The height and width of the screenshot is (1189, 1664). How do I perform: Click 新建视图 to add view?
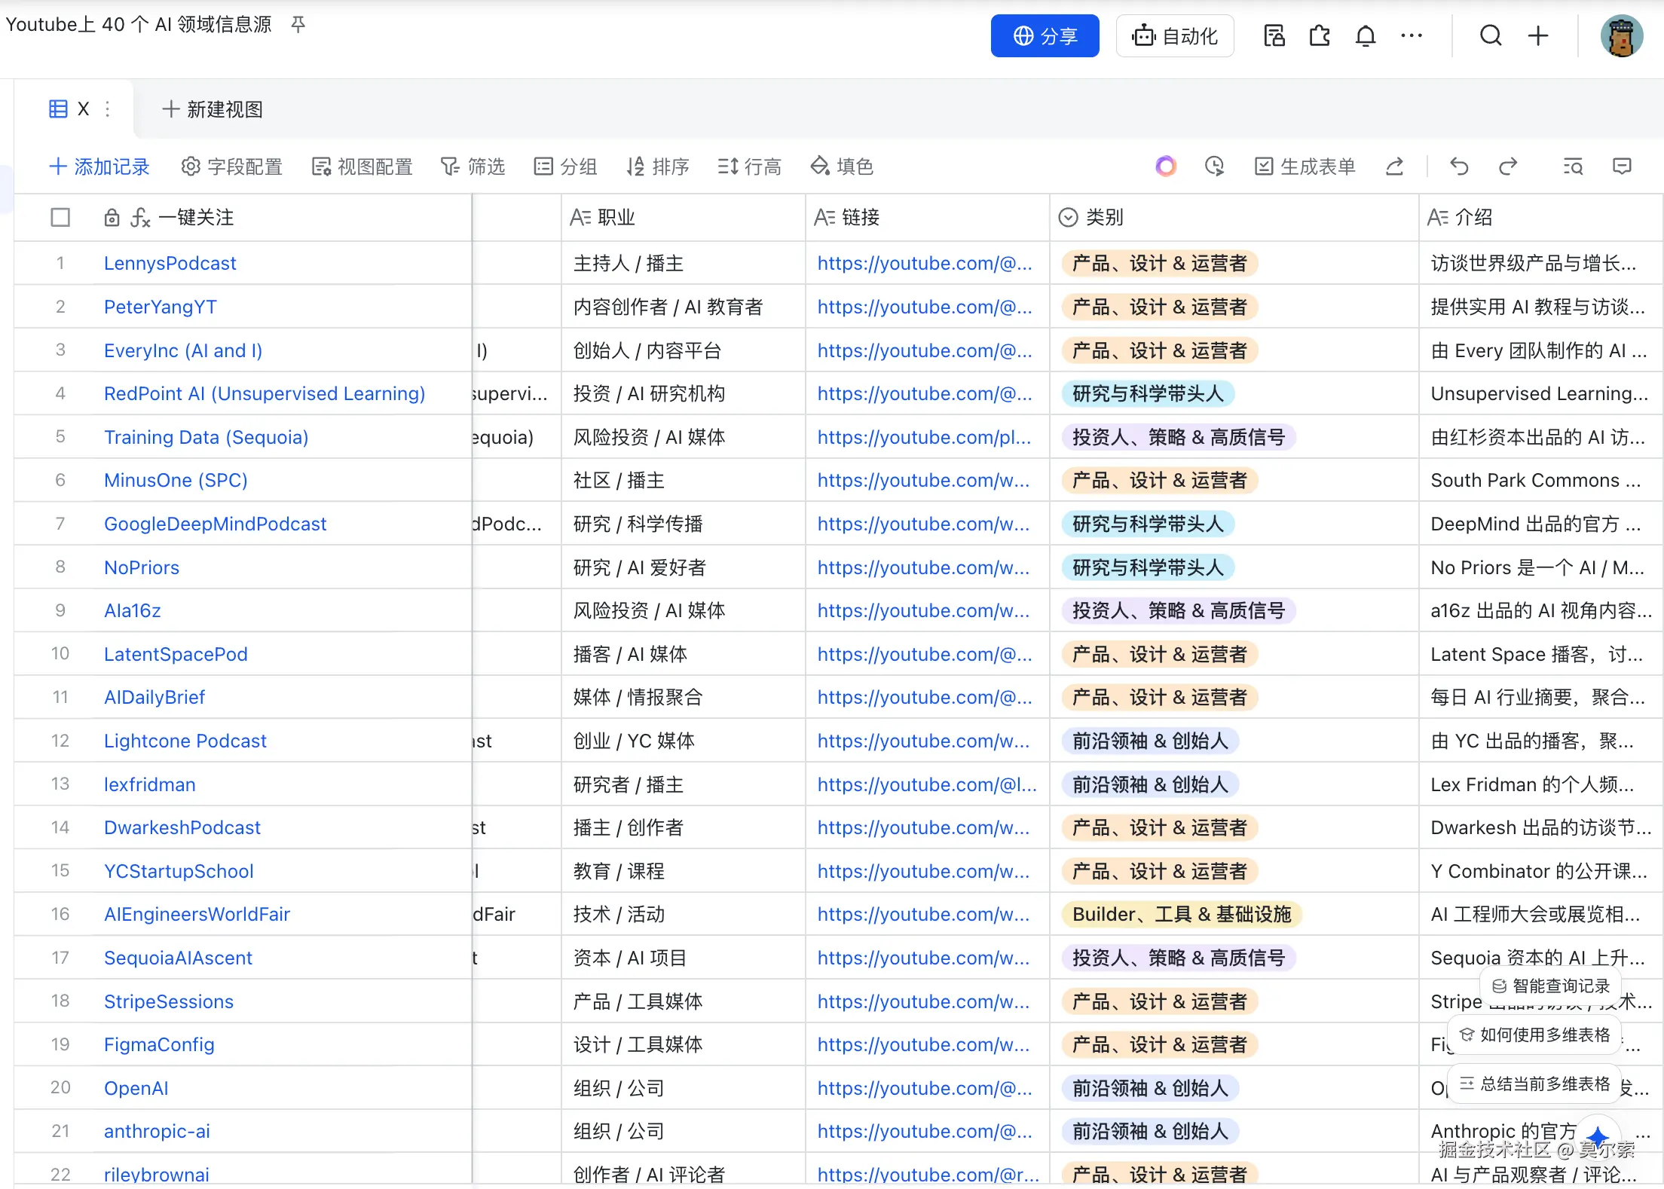(x=213, y=109)
